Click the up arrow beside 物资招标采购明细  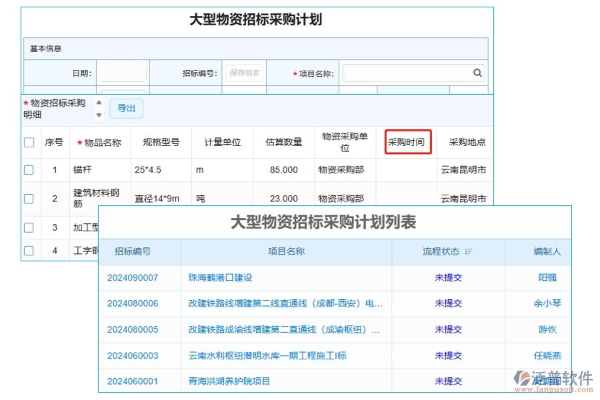coord(99,103)
